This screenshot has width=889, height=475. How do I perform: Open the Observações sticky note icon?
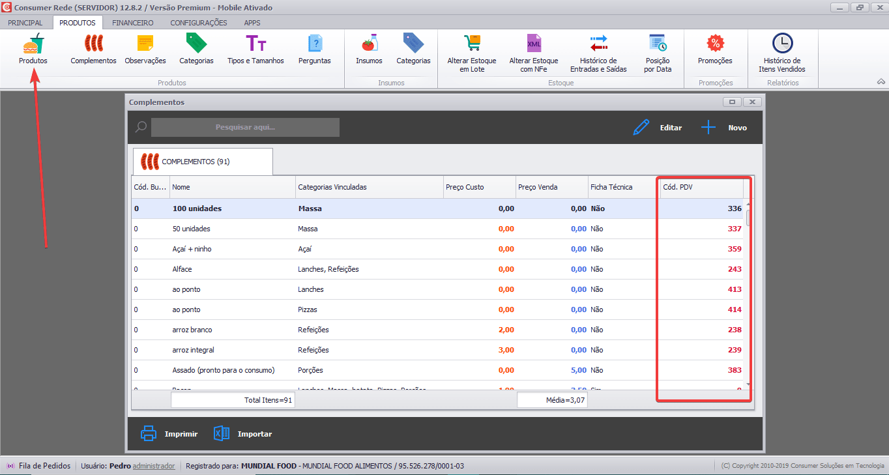(x=145, y=44)
